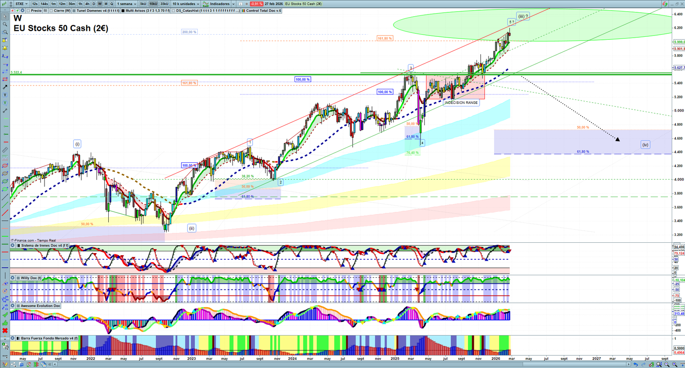Expand the Indicadores dropdown arrow

(x=233, y=4)
